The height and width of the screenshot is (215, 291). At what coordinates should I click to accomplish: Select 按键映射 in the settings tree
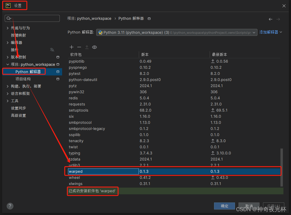[18, 35]
